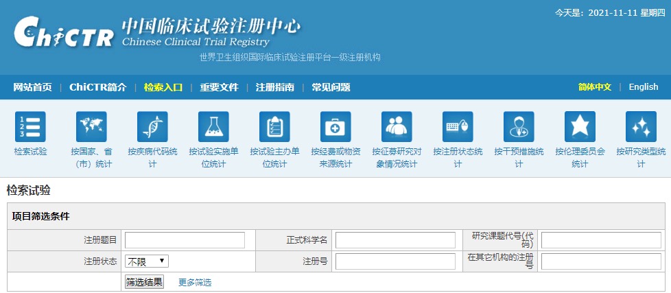The image size is (671, 293).
Task: Focus the 在其它机构的注册号 input field
Action: pyautogui.click(x=601, y=261)
